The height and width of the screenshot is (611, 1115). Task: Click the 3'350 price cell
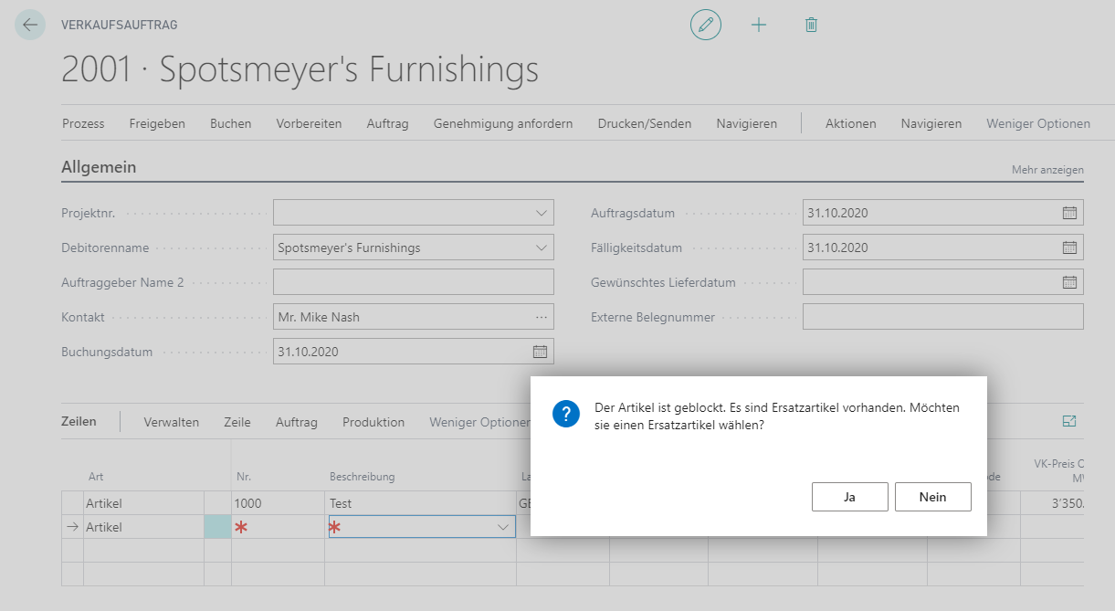click(1052, 503)
